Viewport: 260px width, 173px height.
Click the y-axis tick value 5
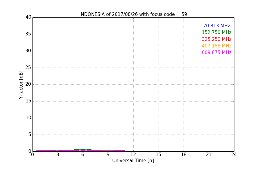(30, 135)
